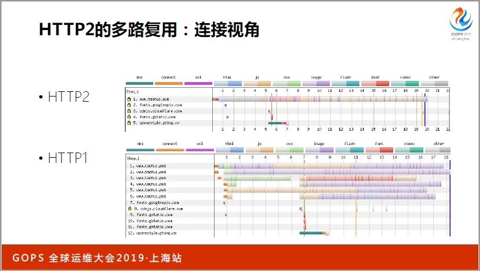Pick dns color bar in HTTP1 legend
The height and width of the screenshot is (271, 480).
tap(140, 150)
